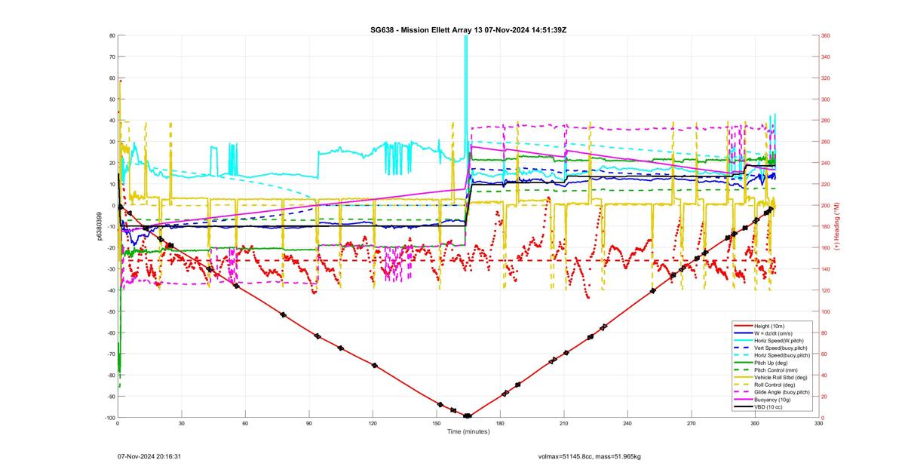Screen dimensions: 905x469
Task: Click right heading-axis tick label 260
Action: point(826,142)
